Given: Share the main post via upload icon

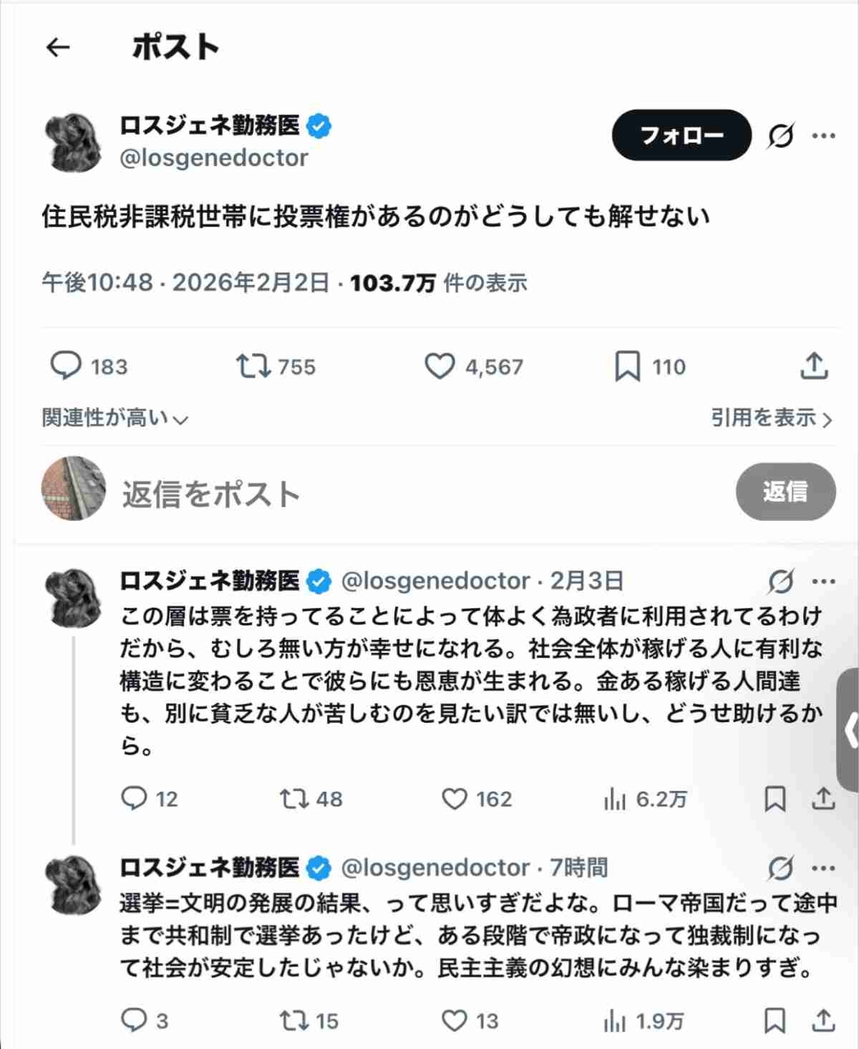Looking at the screenshot, I should pyautogui.click(x=814, y=366).
